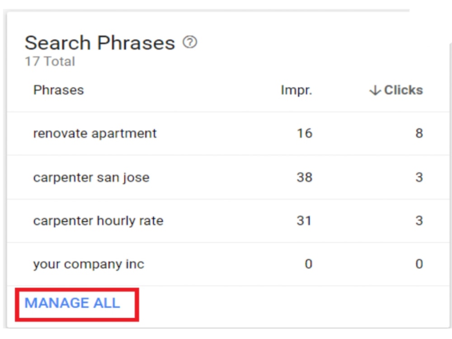Sort table by the Impr. column header
This screenshot has width=452, height=339.
pyautogui.click(x=297, y=90)
